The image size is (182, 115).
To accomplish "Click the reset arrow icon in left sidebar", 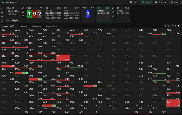I will point(2,8).
